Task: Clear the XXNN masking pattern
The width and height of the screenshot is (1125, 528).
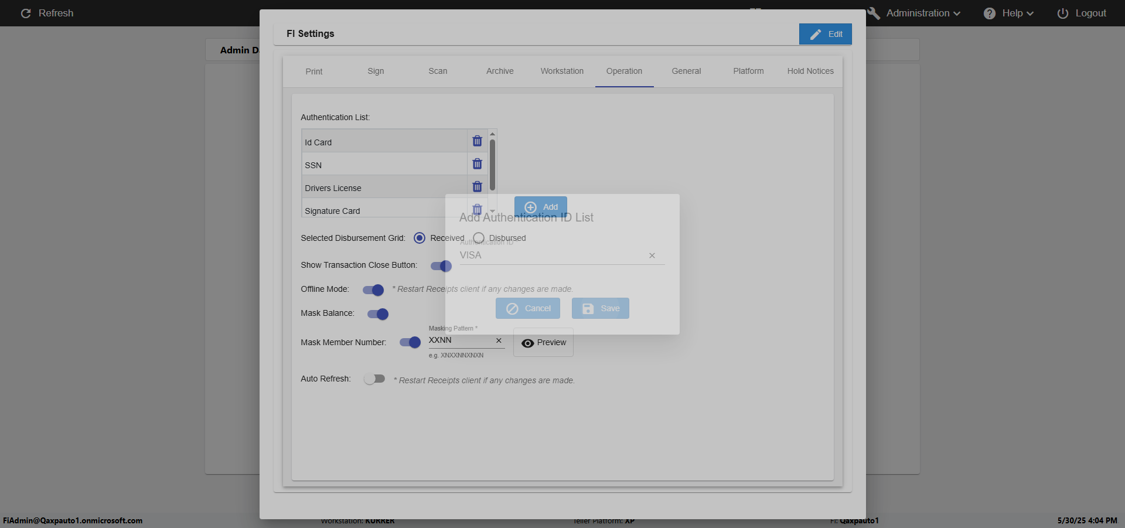Action: (499, 340)
